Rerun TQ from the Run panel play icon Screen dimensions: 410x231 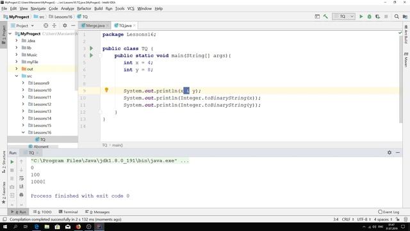tap(12, 162)
